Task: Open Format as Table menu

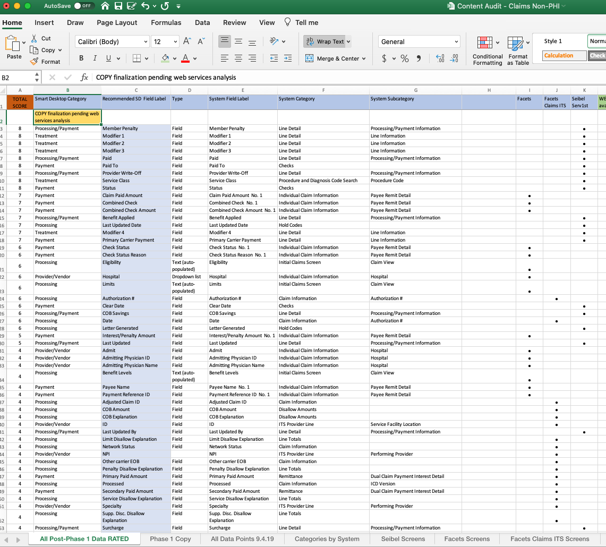Action: pos(518,51)
